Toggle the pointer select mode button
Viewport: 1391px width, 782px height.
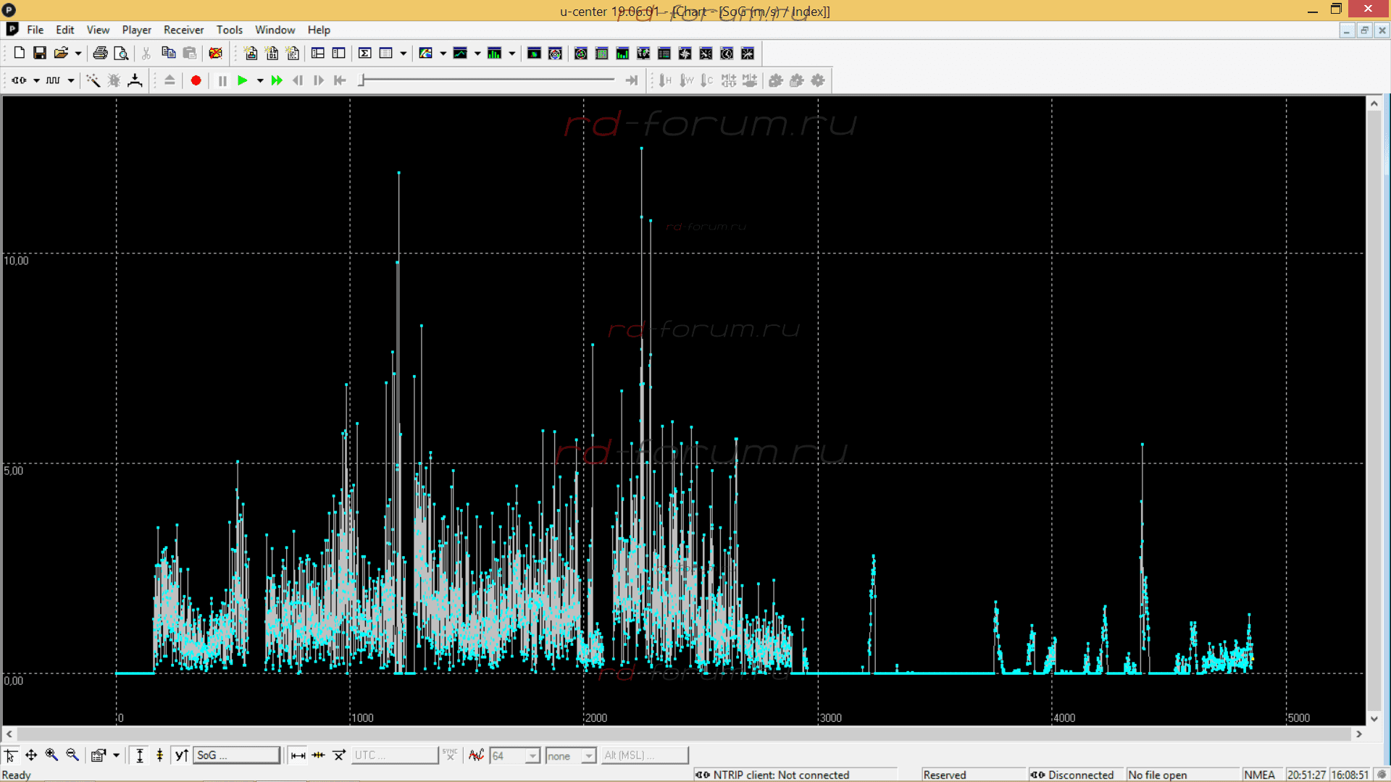(11, 755)
